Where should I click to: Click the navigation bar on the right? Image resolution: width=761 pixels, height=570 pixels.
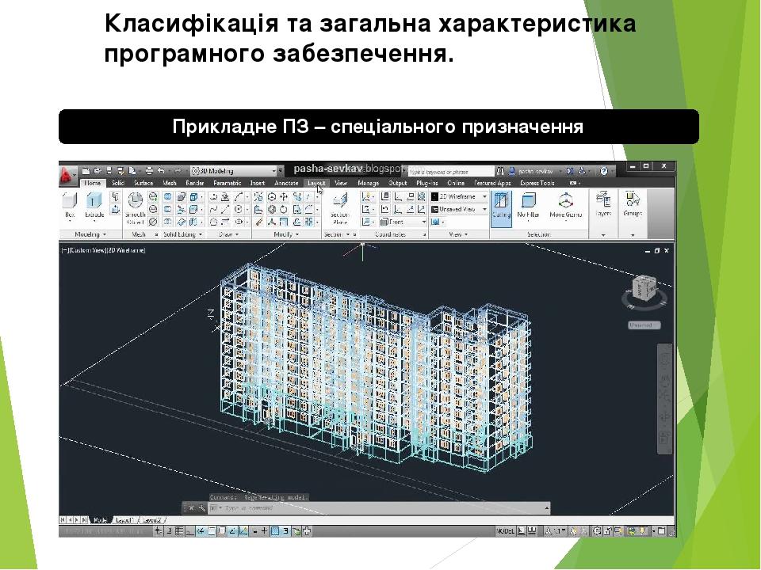coord(664,399)
